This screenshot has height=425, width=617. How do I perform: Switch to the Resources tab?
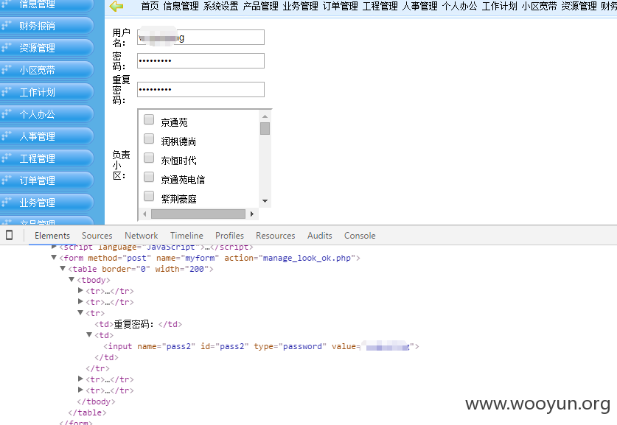[x=276, y=236]
